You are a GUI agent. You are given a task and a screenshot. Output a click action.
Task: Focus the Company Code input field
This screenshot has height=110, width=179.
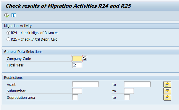[x=77, y=59]
